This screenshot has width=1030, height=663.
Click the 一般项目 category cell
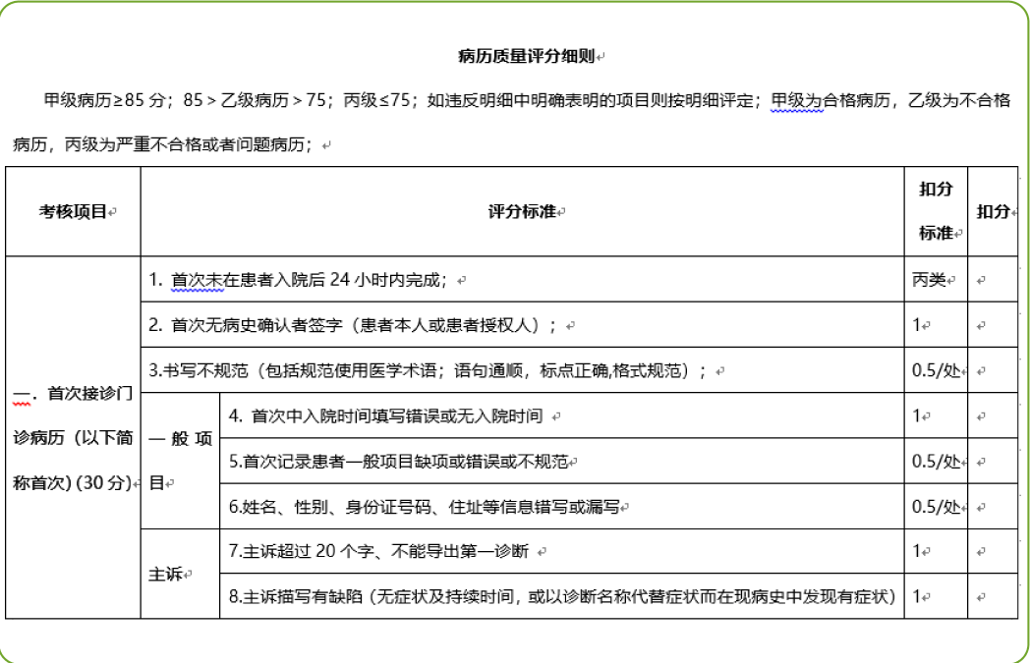tap(180, 461)
